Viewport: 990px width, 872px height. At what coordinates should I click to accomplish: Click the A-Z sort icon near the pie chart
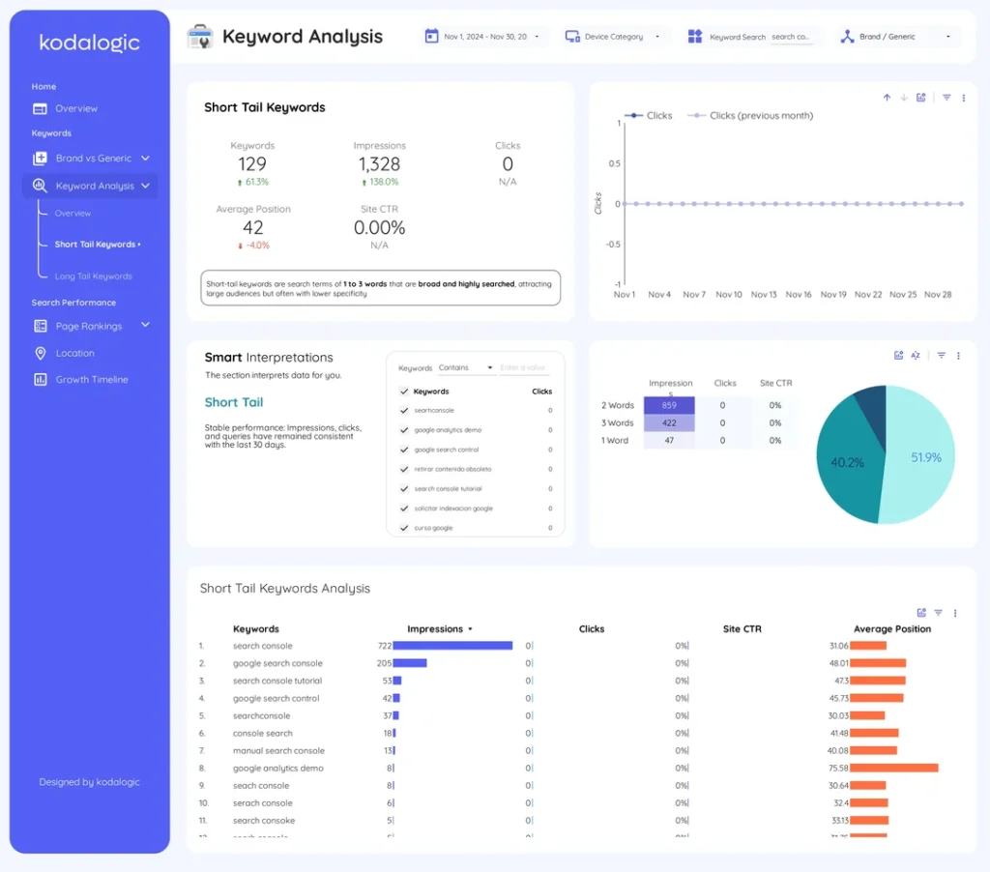(917, 356)
